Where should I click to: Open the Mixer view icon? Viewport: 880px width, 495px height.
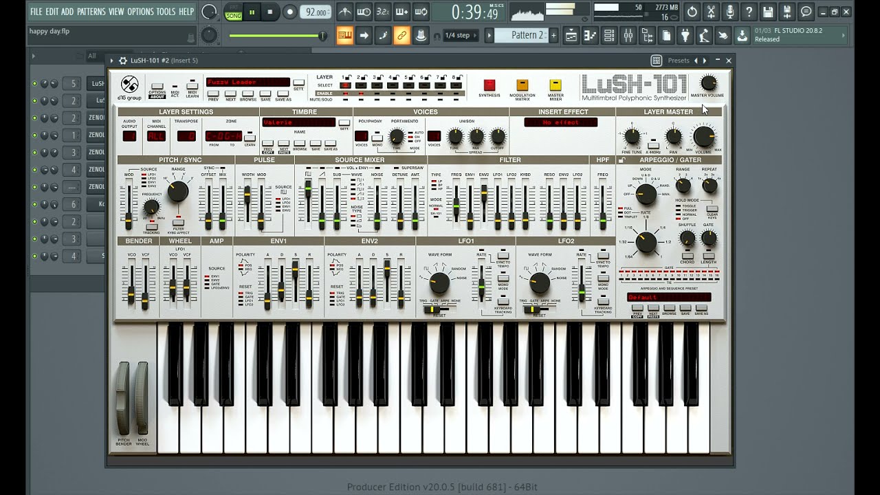(628, 36)
